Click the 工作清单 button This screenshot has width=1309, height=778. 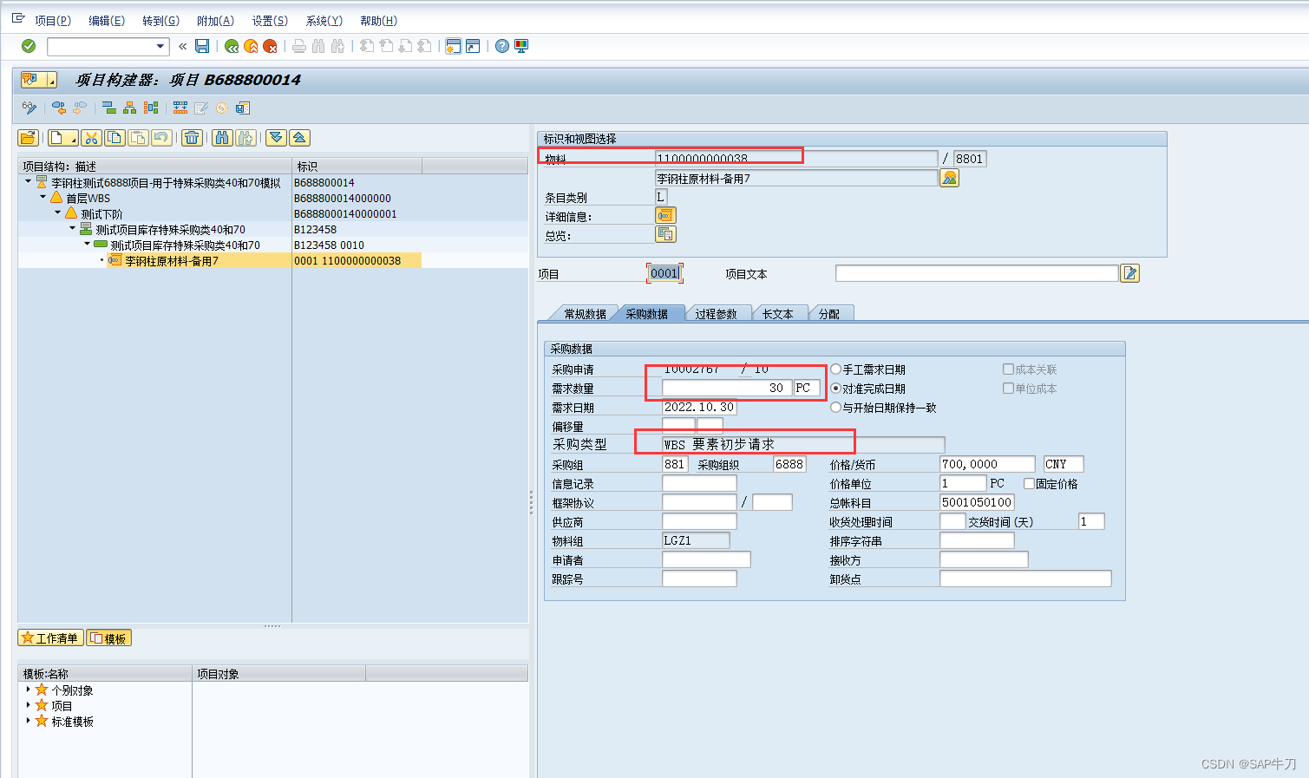point(50,638)
